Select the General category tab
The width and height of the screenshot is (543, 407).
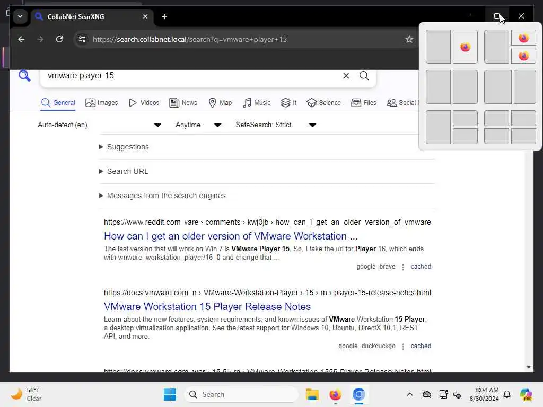[x=58, y=103]
